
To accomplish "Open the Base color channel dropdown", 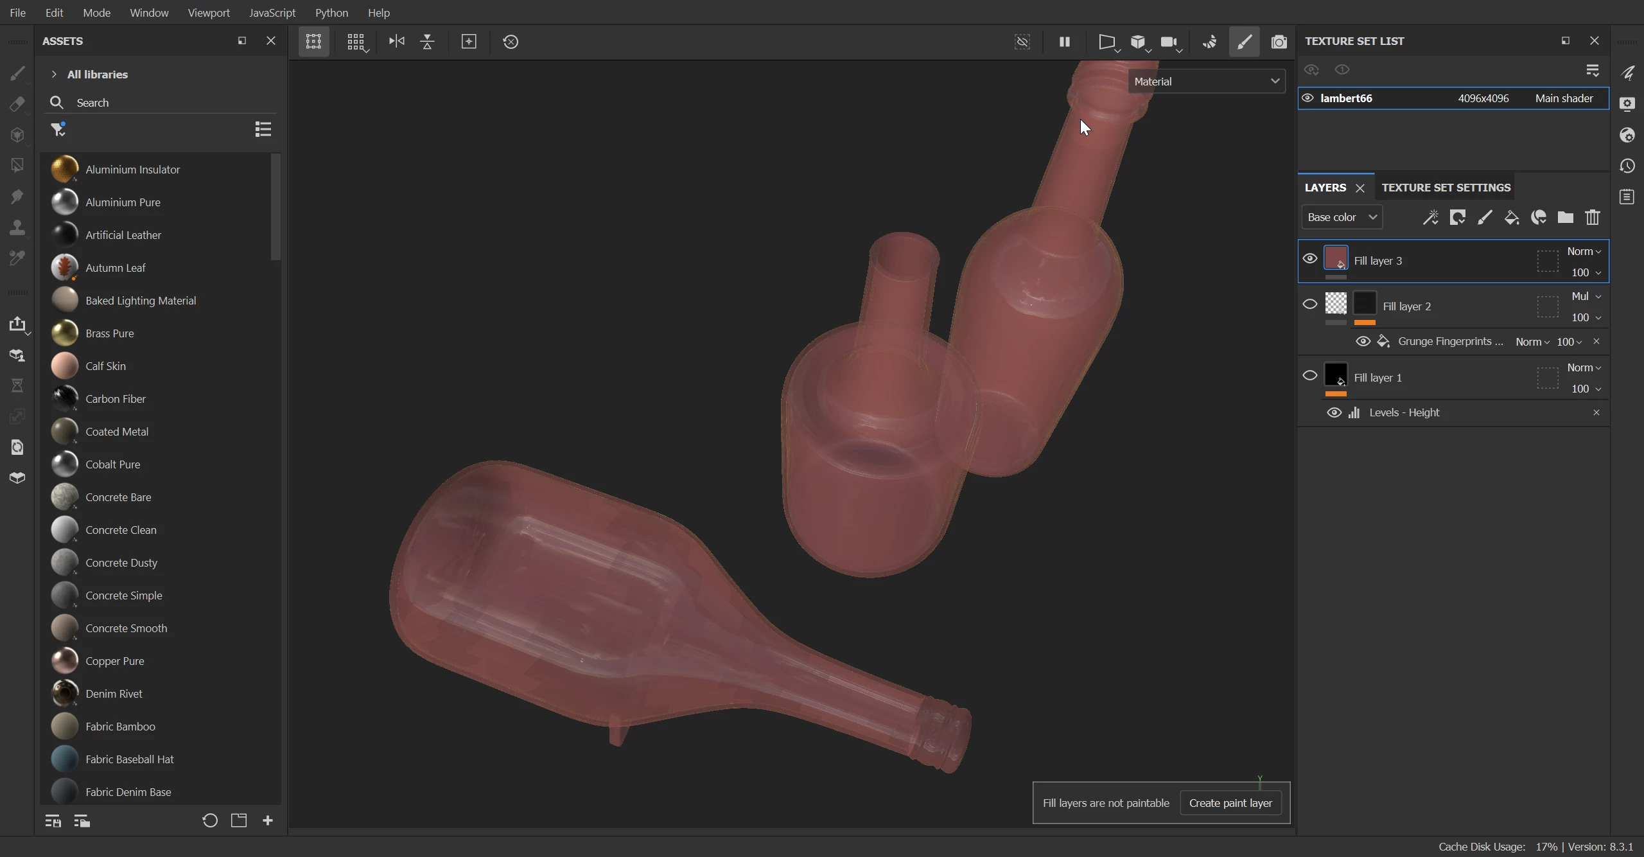I will coord(1342,218).
